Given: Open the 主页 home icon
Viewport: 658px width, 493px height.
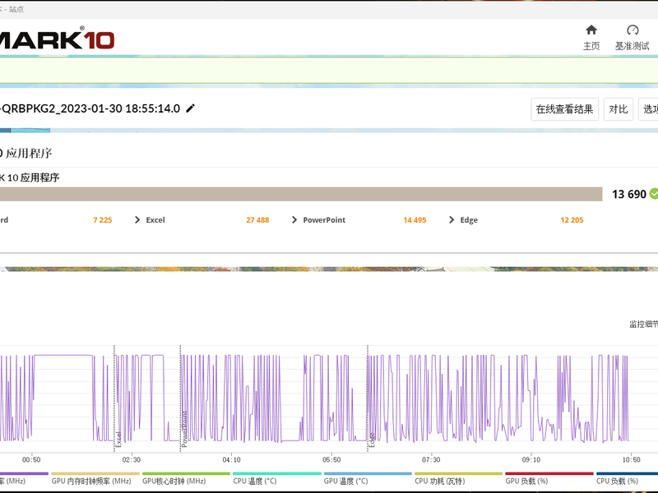Looking at the screenshot, I should [x=591, y=30].
